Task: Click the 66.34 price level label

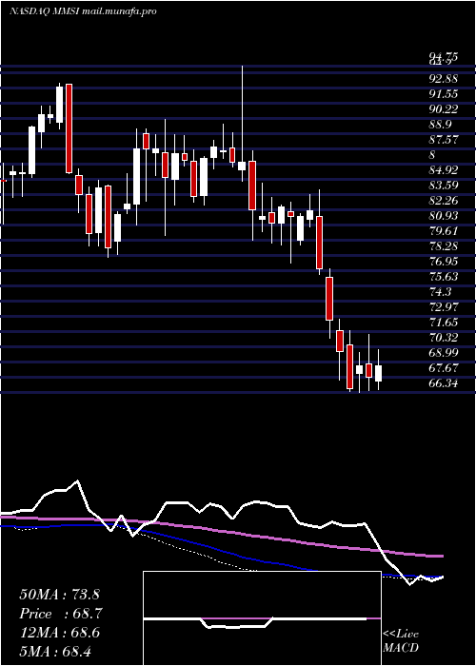Action: pos(444,384)
